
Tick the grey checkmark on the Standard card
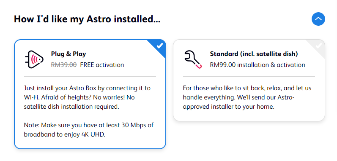(318, 46)
